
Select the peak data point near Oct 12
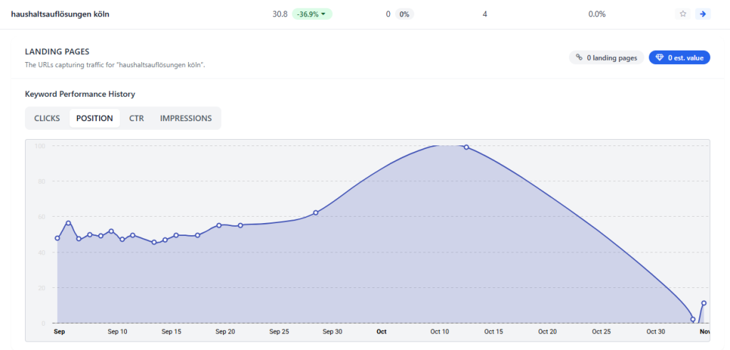click(466, 148)
